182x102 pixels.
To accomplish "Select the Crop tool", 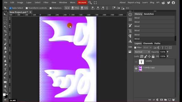I will click(x=5, y=31).
